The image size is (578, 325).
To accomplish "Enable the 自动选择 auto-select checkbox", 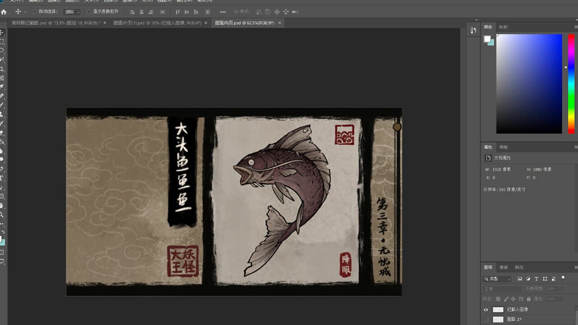I will (34, 12).
